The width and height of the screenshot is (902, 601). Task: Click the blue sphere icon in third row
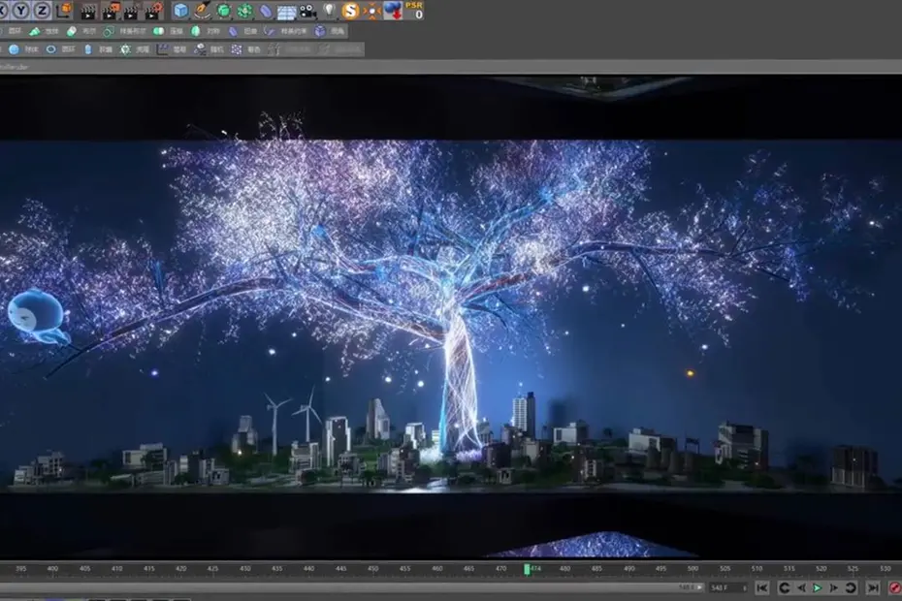[x=14, y=49]
